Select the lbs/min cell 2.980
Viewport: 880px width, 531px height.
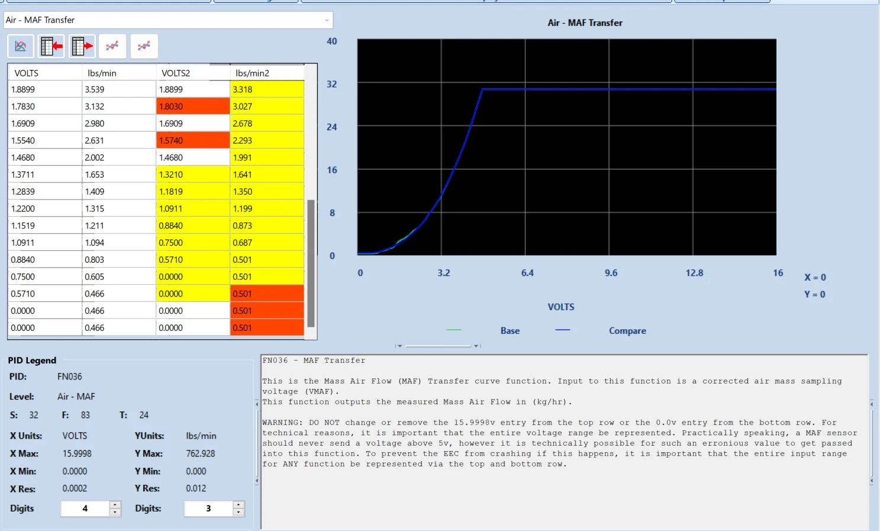119,124
